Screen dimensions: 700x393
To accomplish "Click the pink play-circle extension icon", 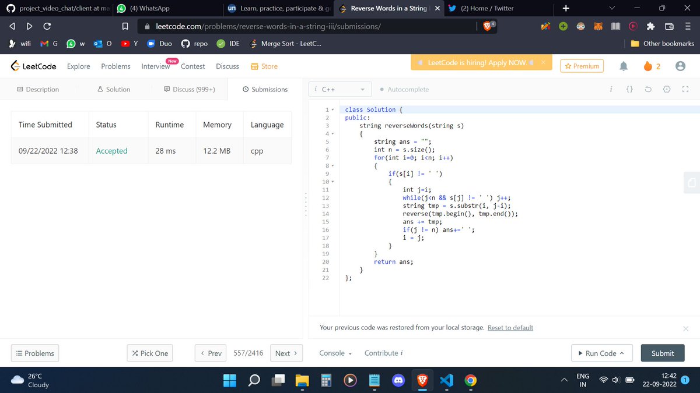I will (x=633, y=26).
